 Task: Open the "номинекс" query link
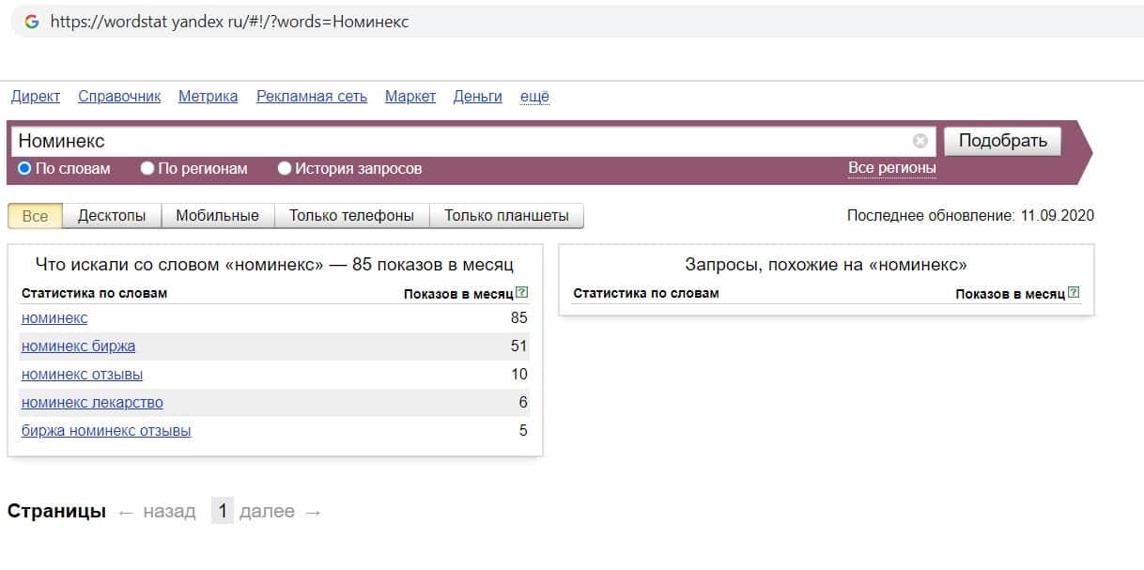54,318
